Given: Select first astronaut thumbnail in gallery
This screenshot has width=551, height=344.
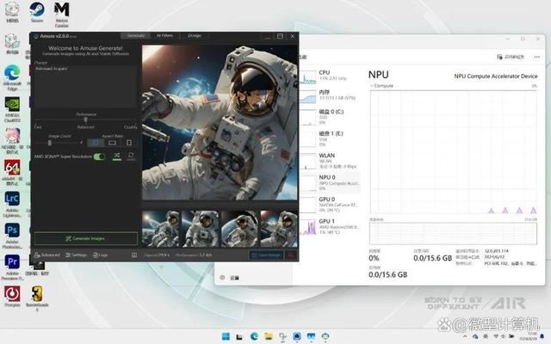Looking at the screenshot, I should (x=161, y=228).
